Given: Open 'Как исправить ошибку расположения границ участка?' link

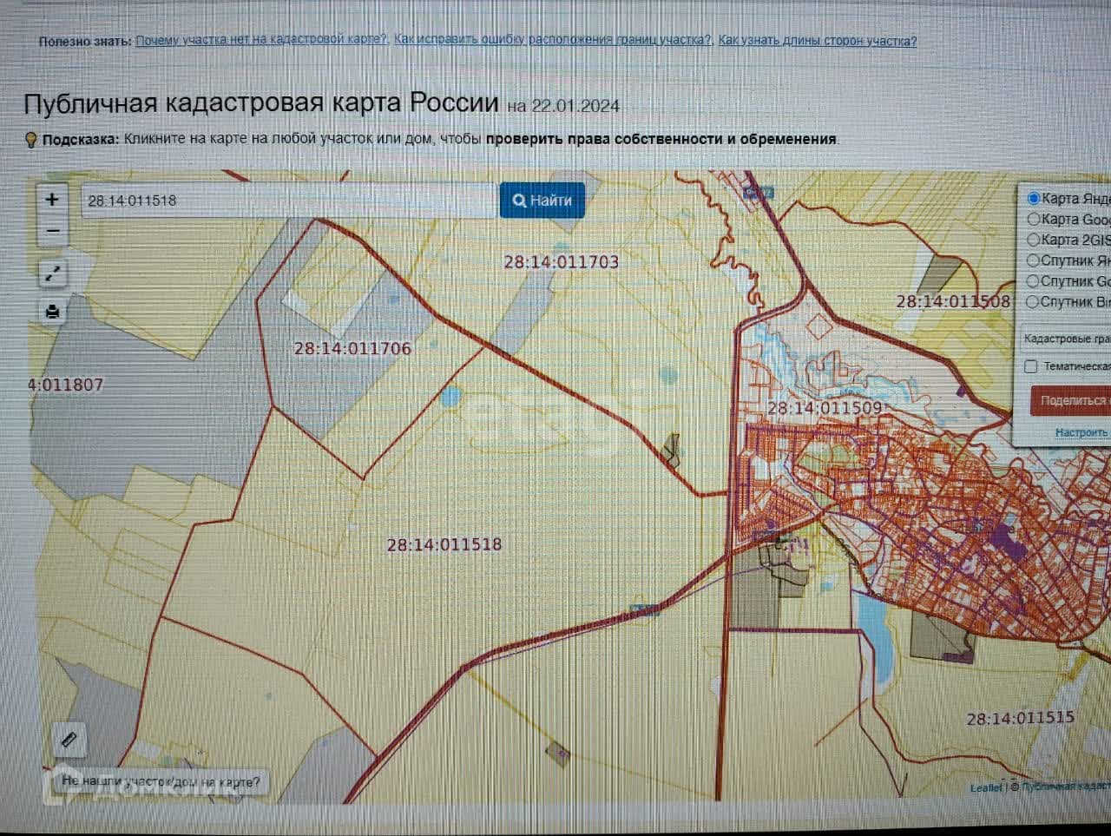Looking at the screenshot, I should coord(554,40).
